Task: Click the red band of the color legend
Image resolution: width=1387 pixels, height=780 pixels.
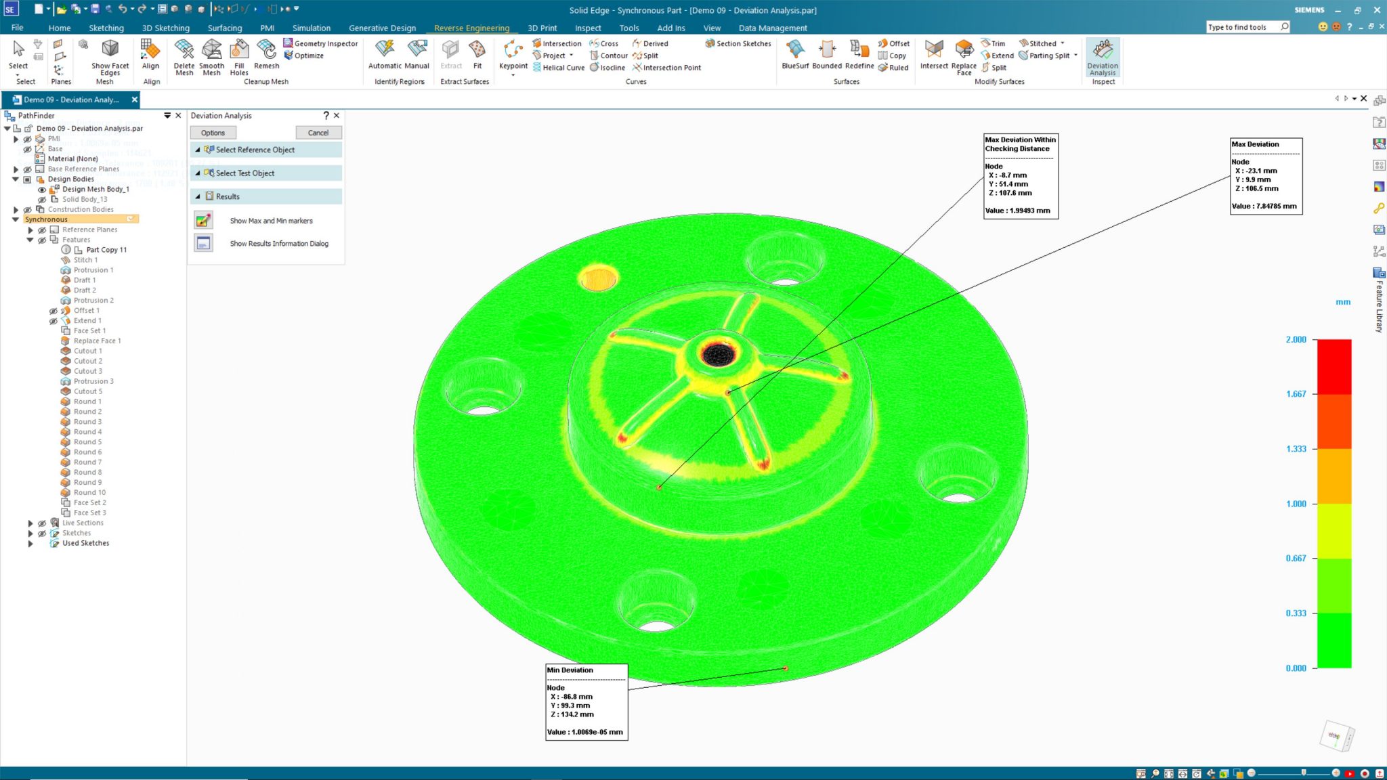Action: 1334,366
